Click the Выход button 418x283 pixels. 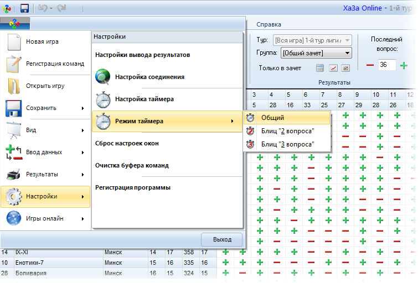pyautogui.click(x=222, y=239)
